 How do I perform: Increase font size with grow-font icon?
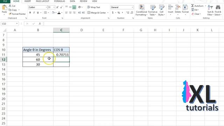point(57,7)
